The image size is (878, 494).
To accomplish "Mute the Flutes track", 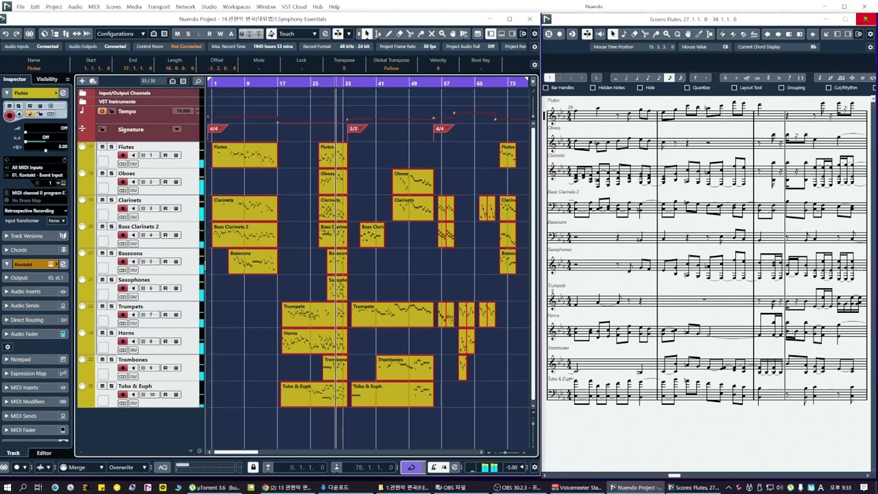I will point(102,147).
